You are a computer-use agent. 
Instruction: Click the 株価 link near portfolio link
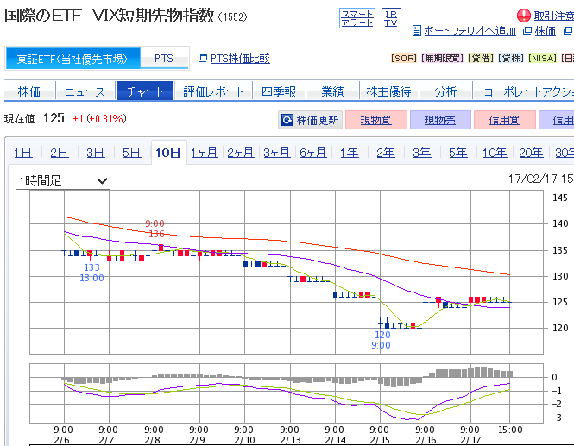point(546,31)
